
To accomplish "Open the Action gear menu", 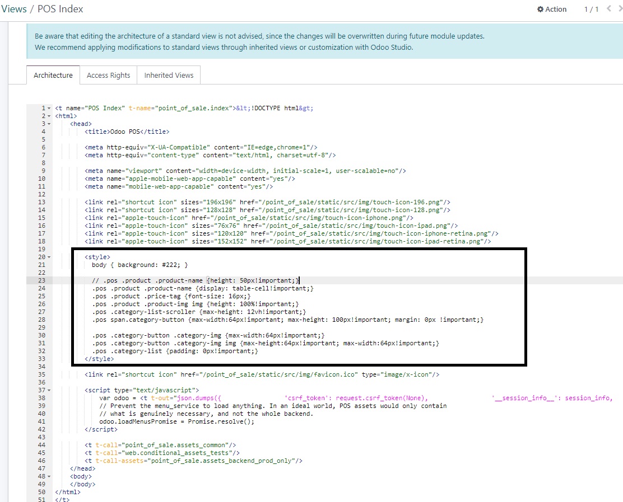I will [x=551, y=9].
